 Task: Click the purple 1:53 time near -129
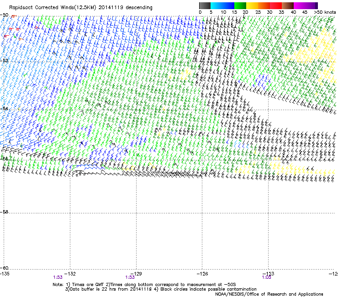130,277
